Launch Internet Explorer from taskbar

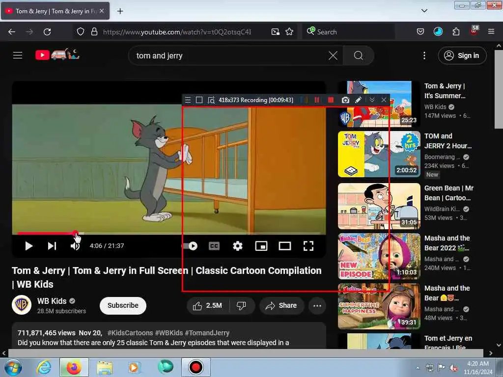click(44, 367)
